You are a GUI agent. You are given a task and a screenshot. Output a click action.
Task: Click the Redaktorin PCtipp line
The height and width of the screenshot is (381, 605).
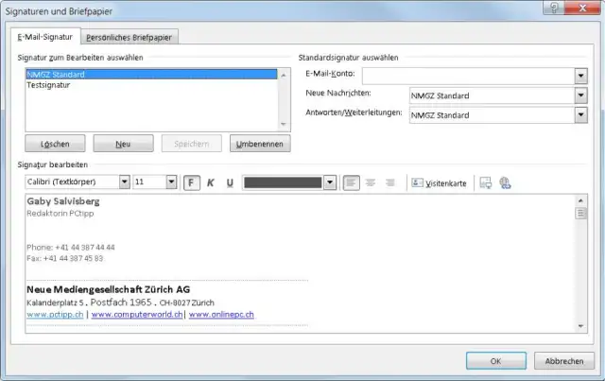[60, 213]
